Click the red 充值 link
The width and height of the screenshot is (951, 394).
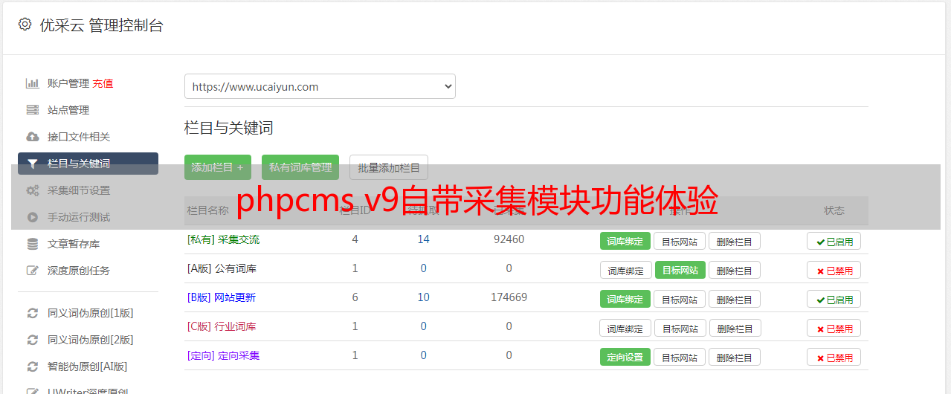[x=103, y=83]
